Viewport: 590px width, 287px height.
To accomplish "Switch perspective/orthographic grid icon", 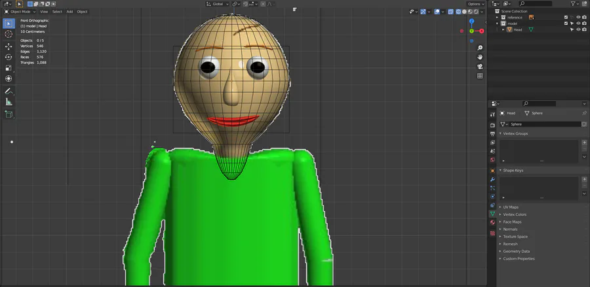I will point(480,76).
